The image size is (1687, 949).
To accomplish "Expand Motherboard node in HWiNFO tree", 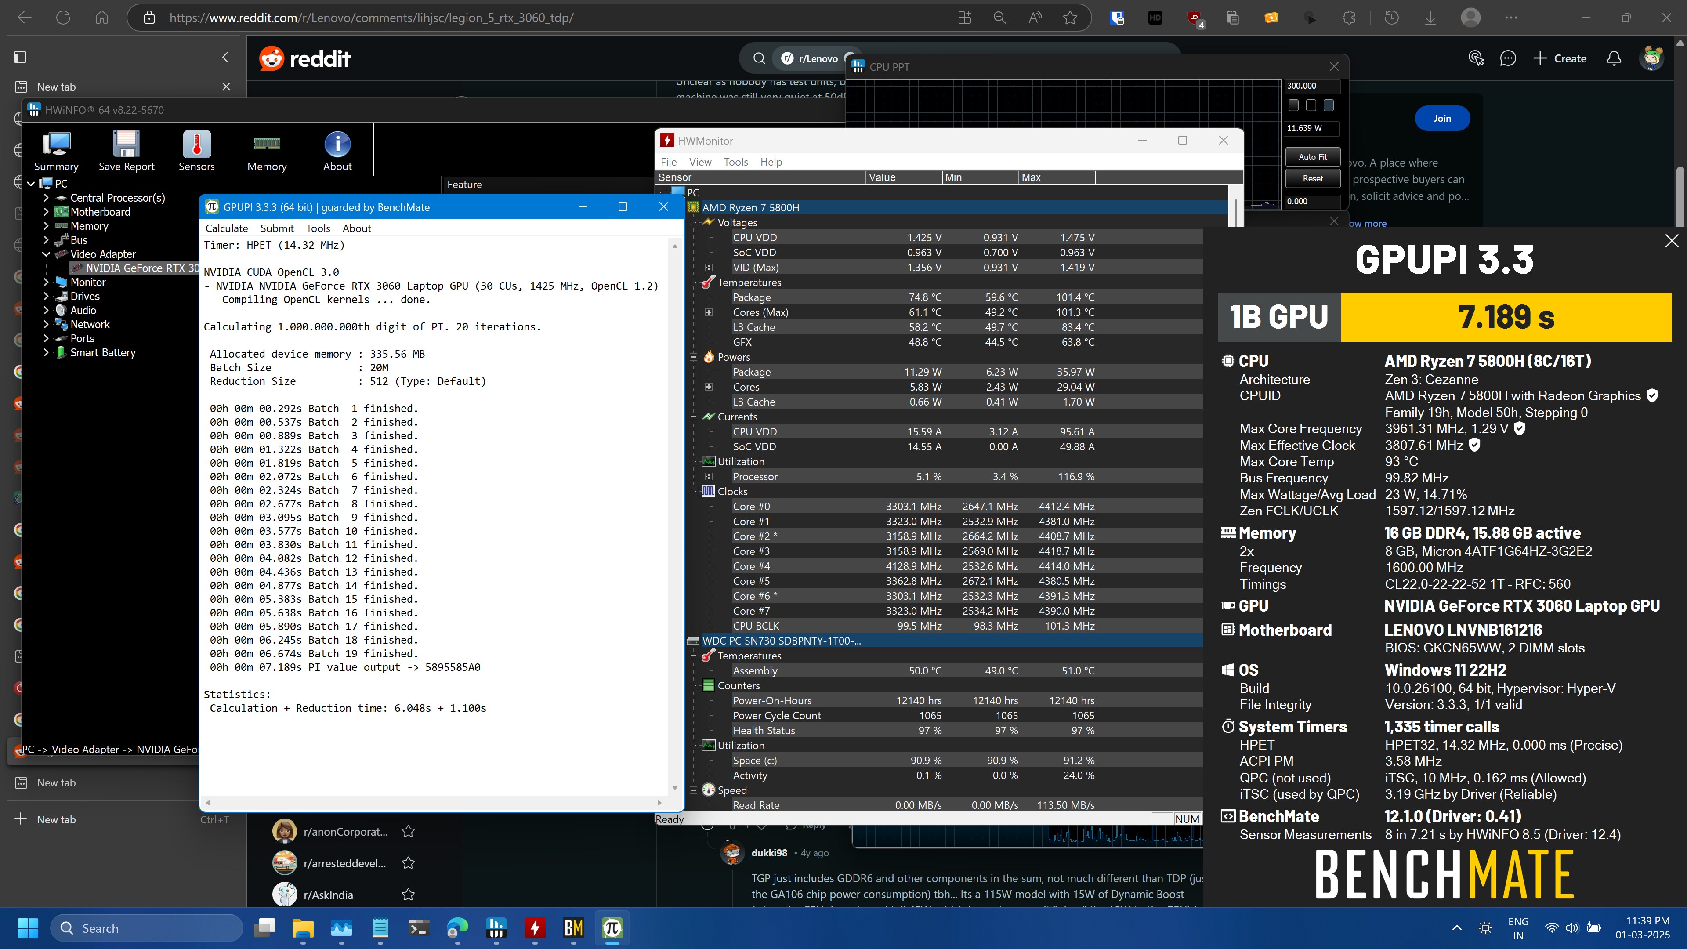I will click(46, 211).
